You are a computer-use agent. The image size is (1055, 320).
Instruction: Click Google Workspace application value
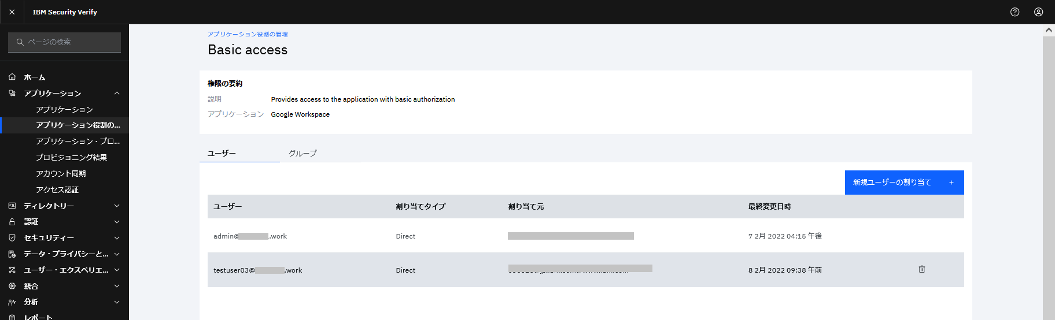[x=300, y=114]
